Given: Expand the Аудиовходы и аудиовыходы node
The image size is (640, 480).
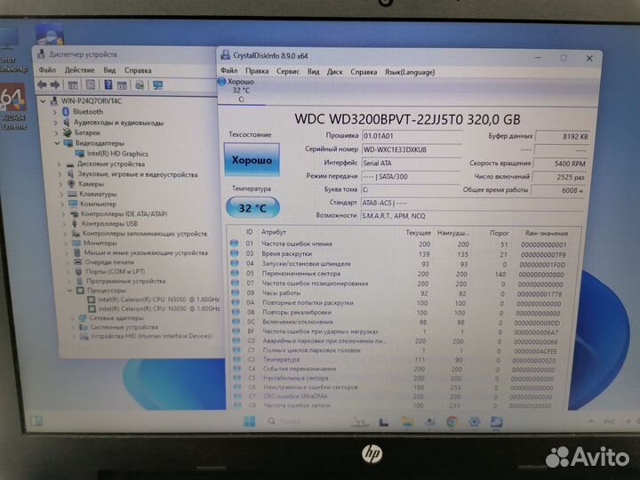Looking at the screenshot, I should [55, 123].
